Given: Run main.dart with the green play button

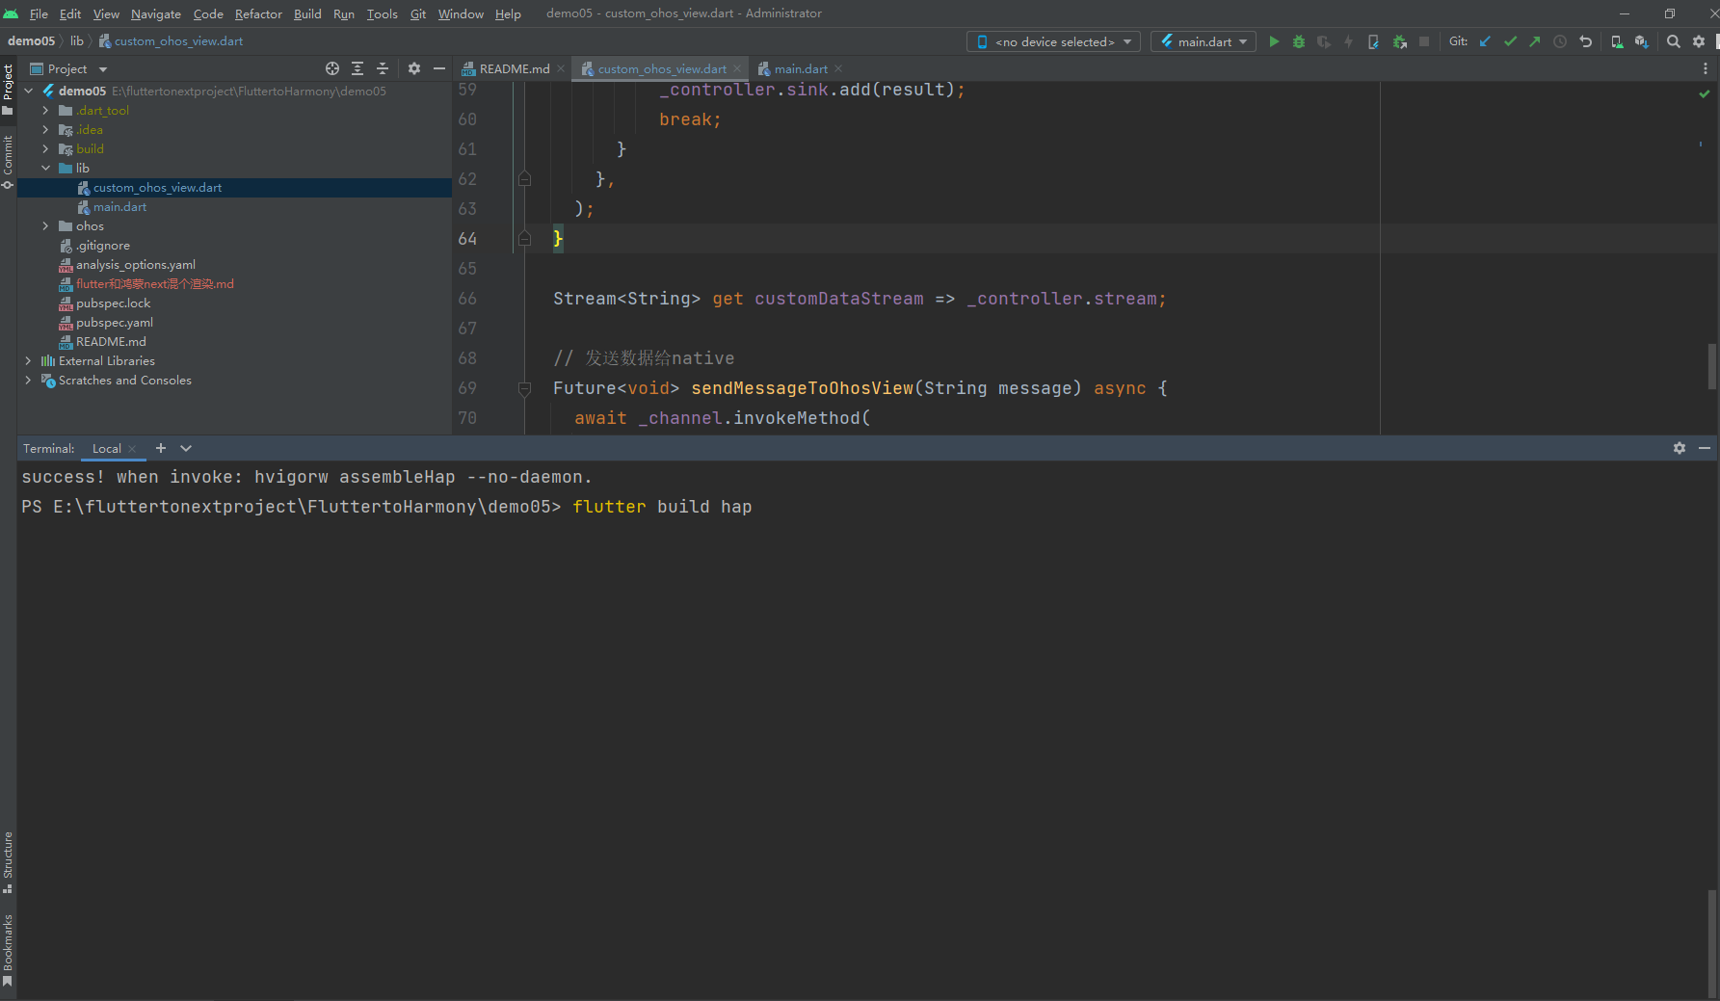Looking at the screenshot, I should (1274, 41).
